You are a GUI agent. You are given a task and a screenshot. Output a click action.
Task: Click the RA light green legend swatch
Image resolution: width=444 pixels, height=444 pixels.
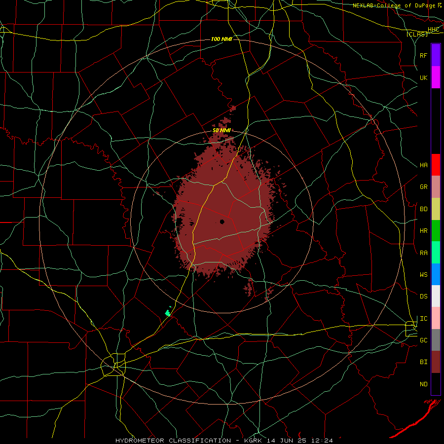tap(436, 253)
